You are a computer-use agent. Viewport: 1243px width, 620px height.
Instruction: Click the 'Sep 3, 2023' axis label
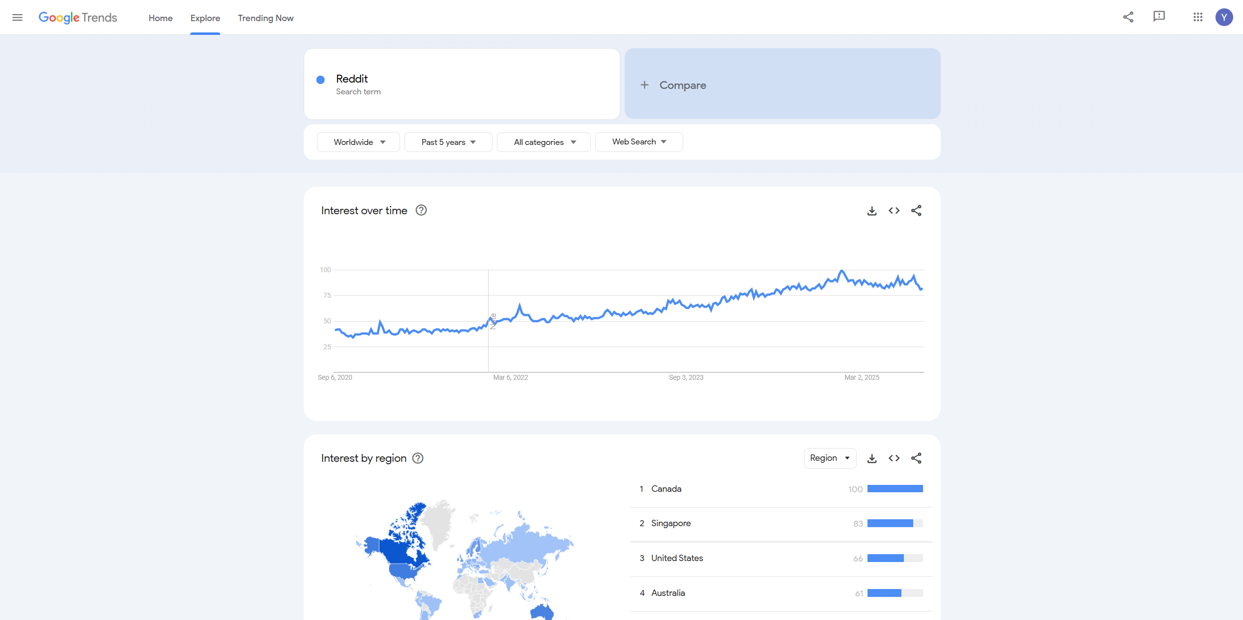(x=686, y=377)
